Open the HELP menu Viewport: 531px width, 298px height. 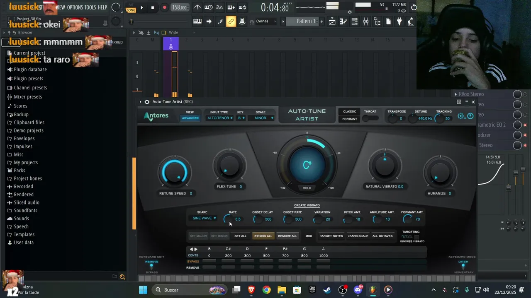(x=102, y=7)
